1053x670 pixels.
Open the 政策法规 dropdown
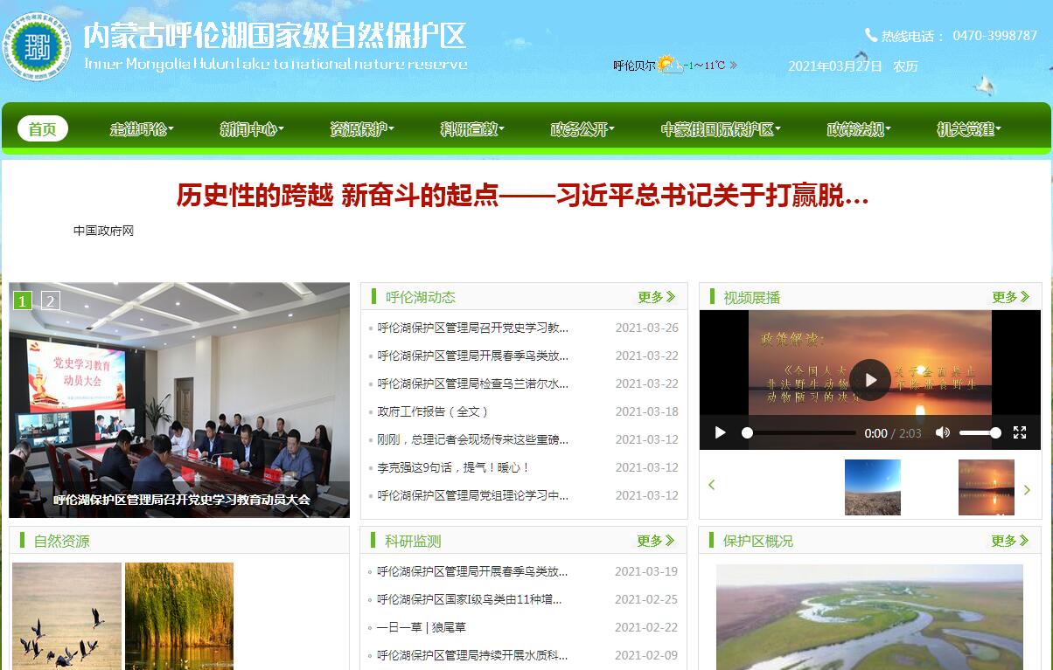(859, 129)
